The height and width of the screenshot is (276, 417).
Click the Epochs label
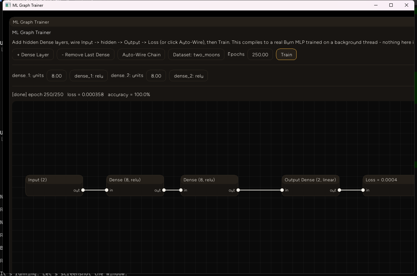point(236,54)
